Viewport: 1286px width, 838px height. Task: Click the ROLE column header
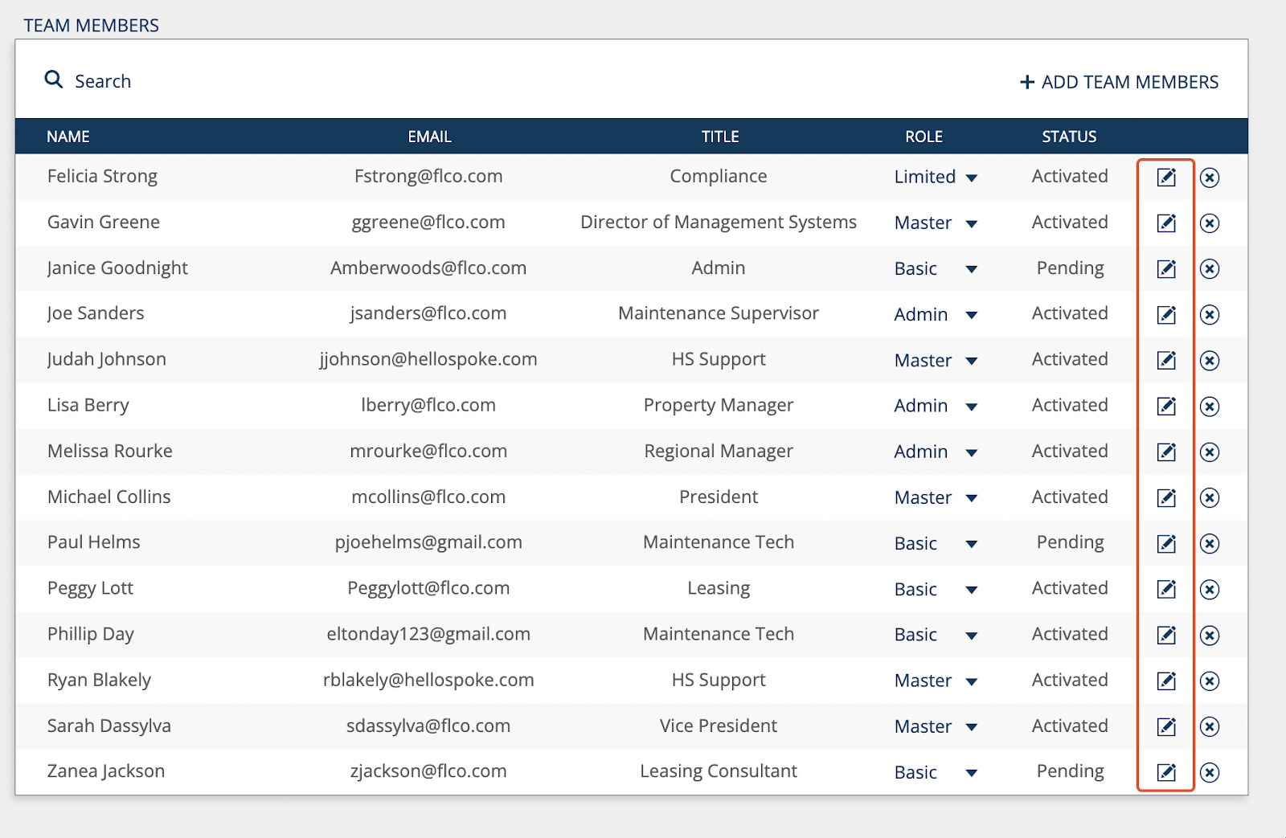coord(924,137)
